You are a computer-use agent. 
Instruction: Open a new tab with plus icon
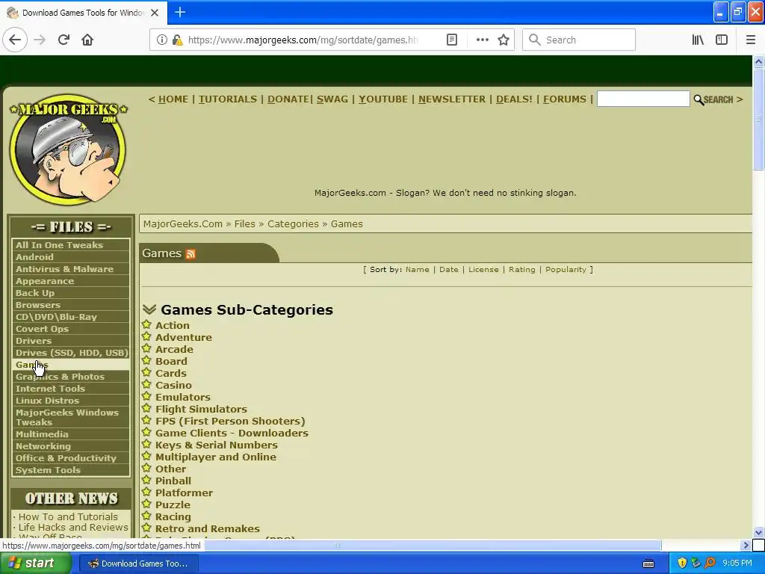pos(180,12)
